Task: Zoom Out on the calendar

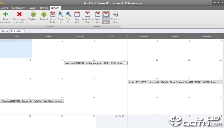Action: click(x=68, y=17)
